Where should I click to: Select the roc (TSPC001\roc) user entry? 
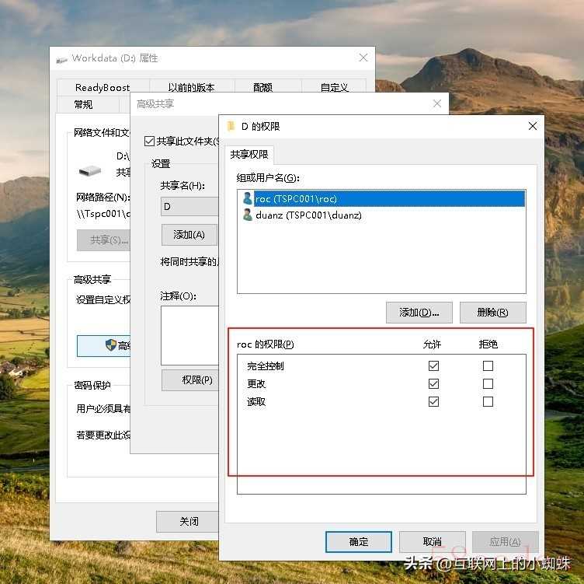coord(381,198)
